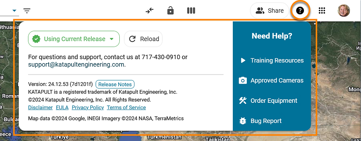
Task: Click the Need Help? heading
Action: coord(272,36)
